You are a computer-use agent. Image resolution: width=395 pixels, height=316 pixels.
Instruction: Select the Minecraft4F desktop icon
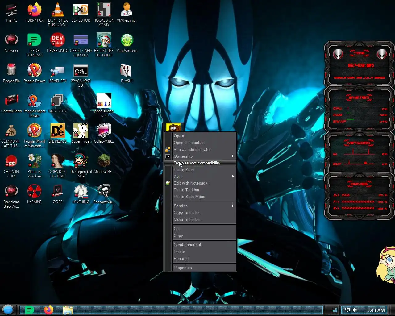tap(104, 164)
